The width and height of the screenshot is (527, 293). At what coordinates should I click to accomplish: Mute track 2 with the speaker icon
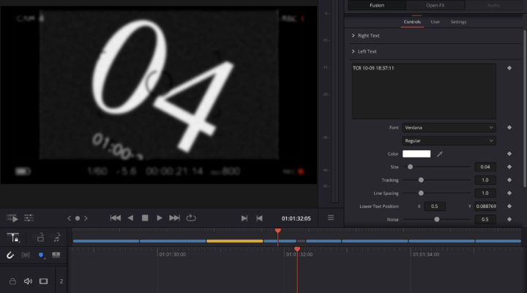(x=28, y=281)
